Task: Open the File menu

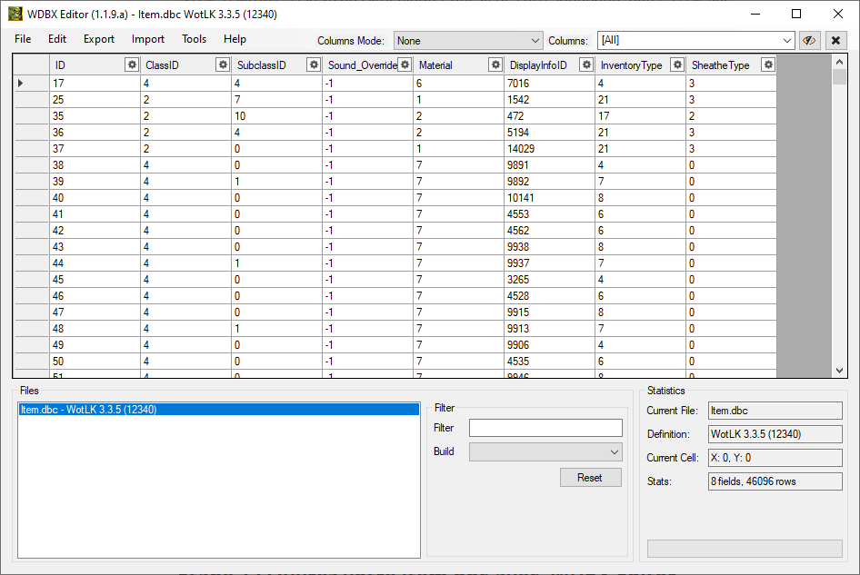Action: coord(23,39)
